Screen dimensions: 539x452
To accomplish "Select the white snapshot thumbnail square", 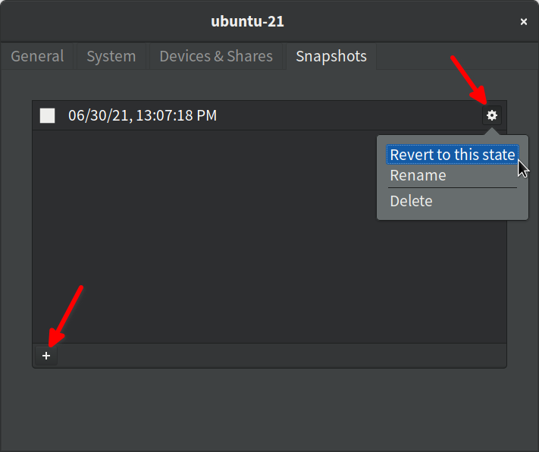I will tap(47, 115).
